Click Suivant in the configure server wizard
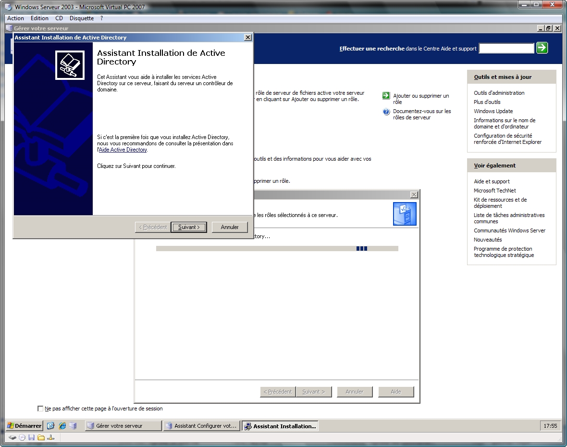567x447 pixels. pos(313,392)
